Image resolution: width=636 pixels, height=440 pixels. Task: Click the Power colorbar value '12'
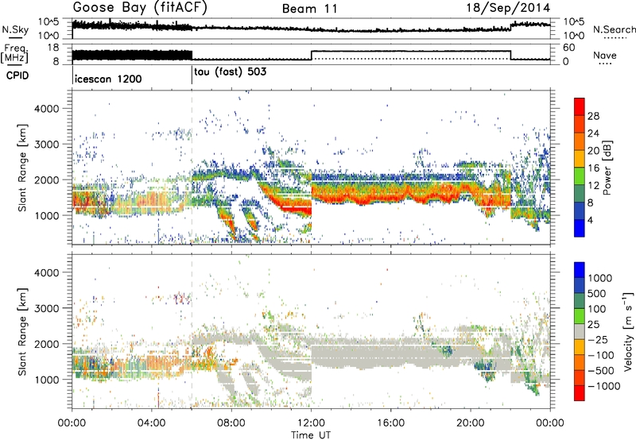(x=593, y=186)
